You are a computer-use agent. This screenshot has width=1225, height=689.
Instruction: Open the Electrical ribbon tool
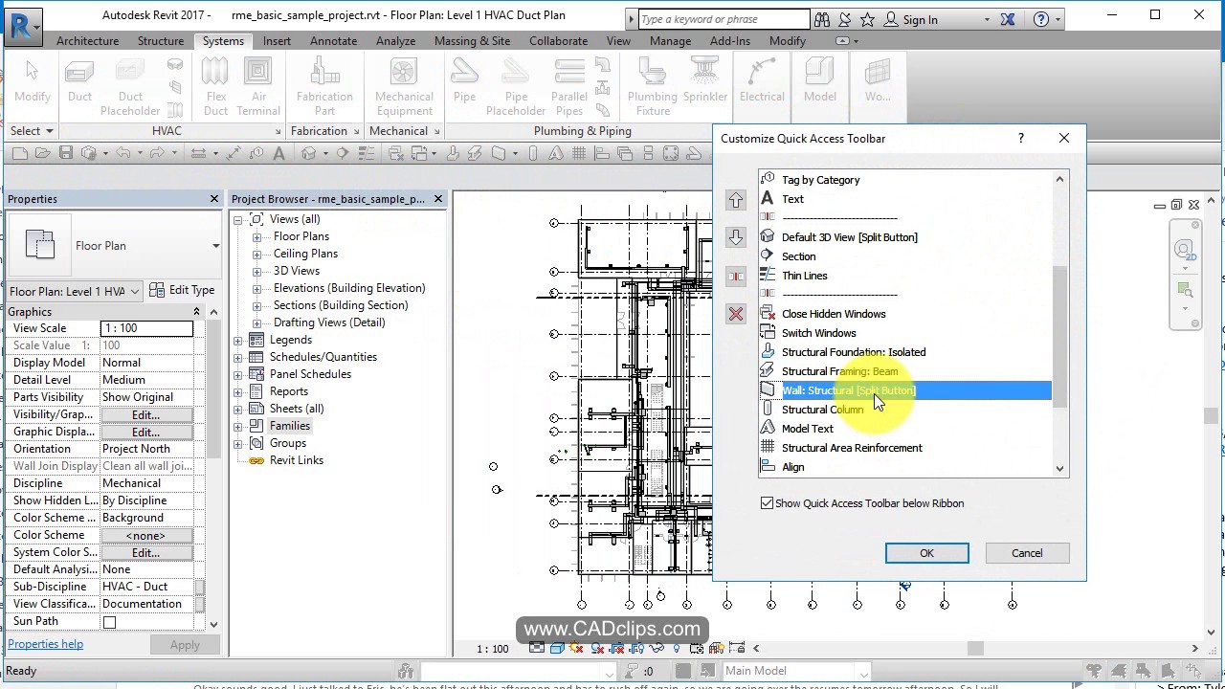762,82
